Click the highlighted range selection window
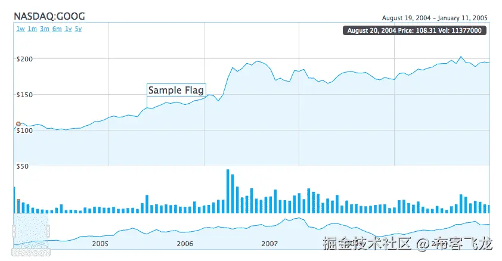This screenshot has width=502, height=261. coord(31,231)
